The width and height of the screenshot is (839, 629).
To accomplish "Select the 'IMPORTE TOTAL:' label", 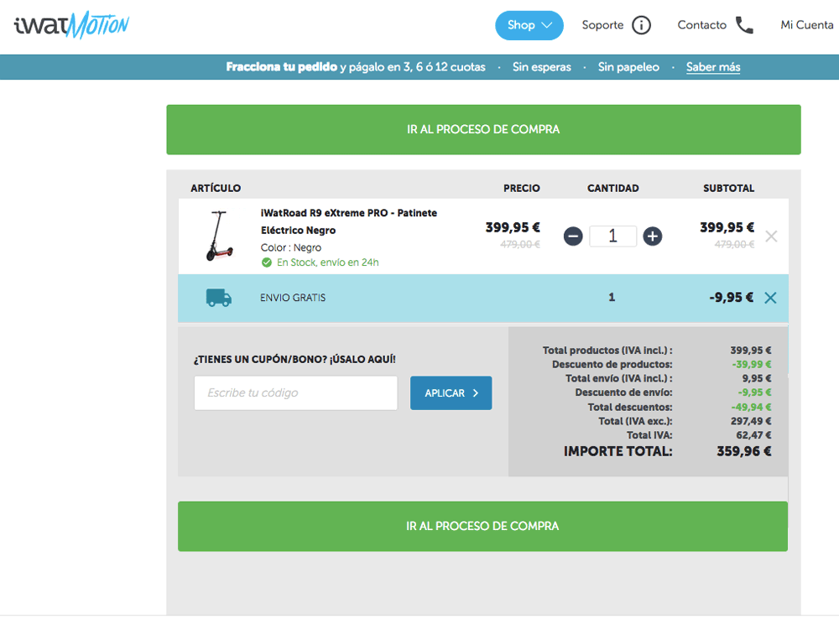I will tap(618, 451).
